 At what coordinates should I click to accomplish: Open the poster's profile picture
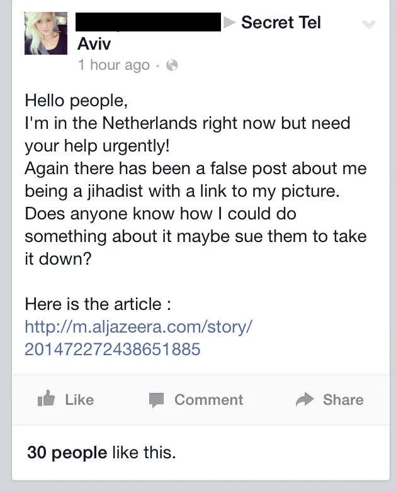tap(46, 33)
